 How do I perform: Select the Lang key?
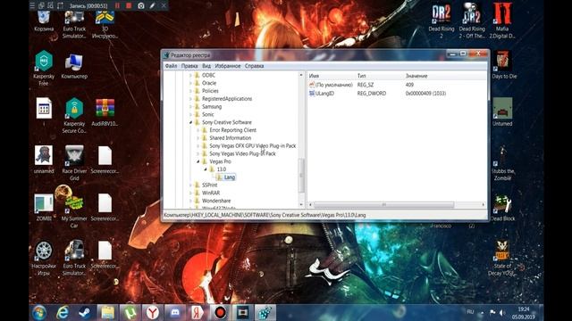[x=230, y=177]
